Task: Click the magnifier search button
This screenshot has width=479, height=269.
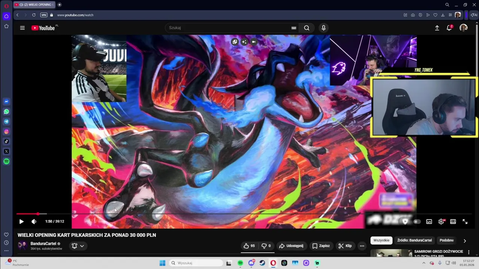Action: (x=306, y=28)
